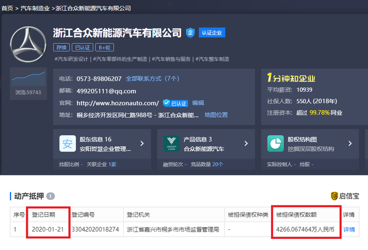Click the company address text 桐乡经济开发区
This screenshot has width=368, height=250.
[138, 115]
